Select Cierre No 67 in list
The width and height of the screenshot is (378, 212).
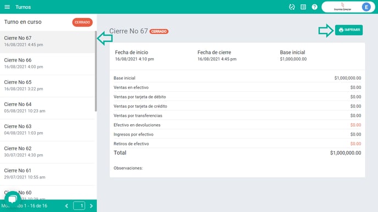(x=47, y=42)
